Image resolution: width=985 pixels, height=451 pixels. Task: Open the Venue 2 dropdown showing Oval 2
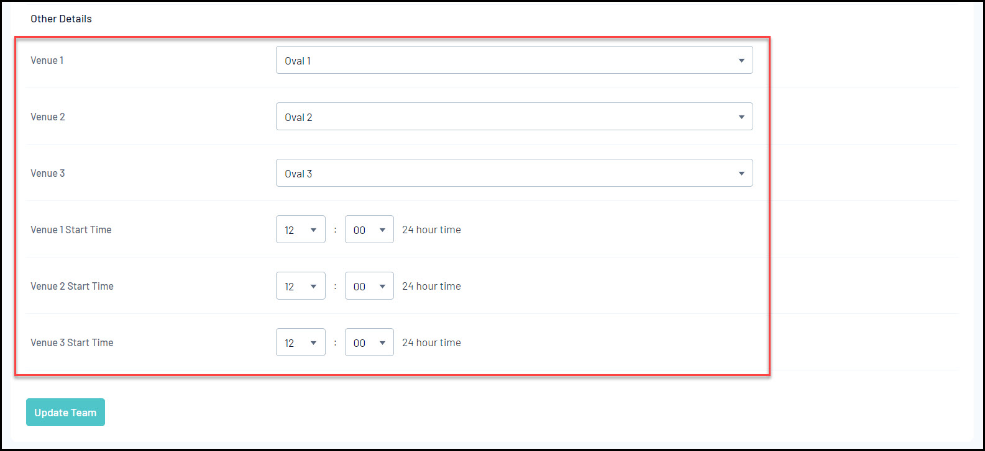(514, 117)
